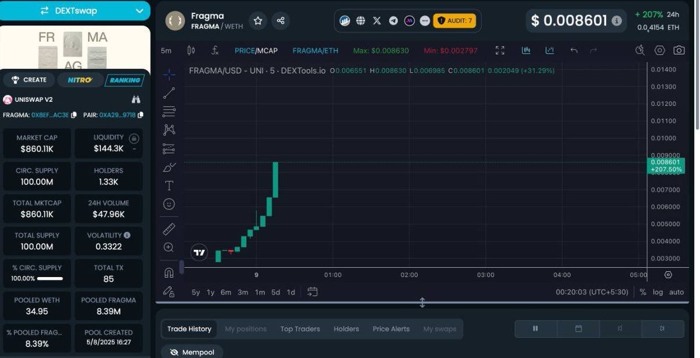Toggle magnet mode snapping tool
700x358 pixels.
169,272
